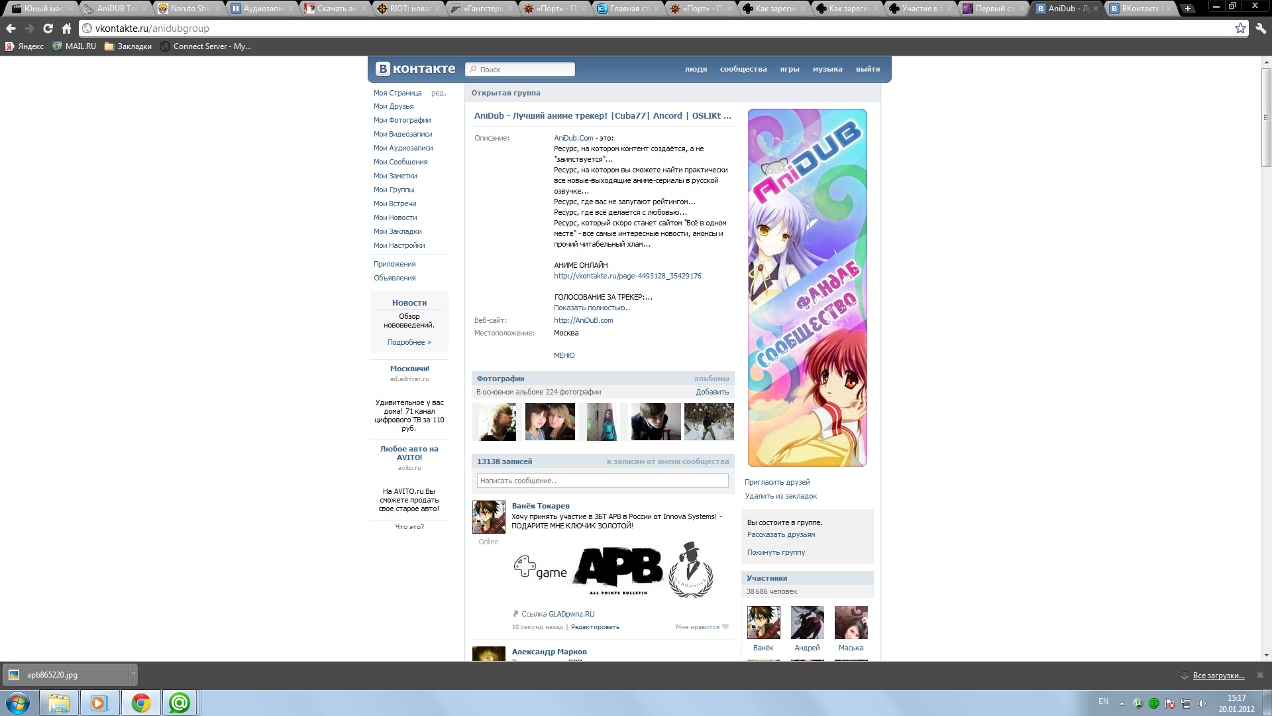Image resolution: width=1272 pixels, height=716 pixels.
Task: Bookmark this page with the star icon
Action: pos(1240,29)
